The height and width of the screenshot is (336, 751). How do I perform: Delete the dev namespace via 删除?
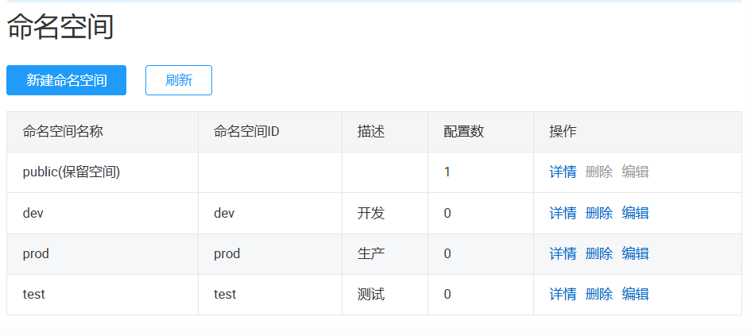(598, 213)
